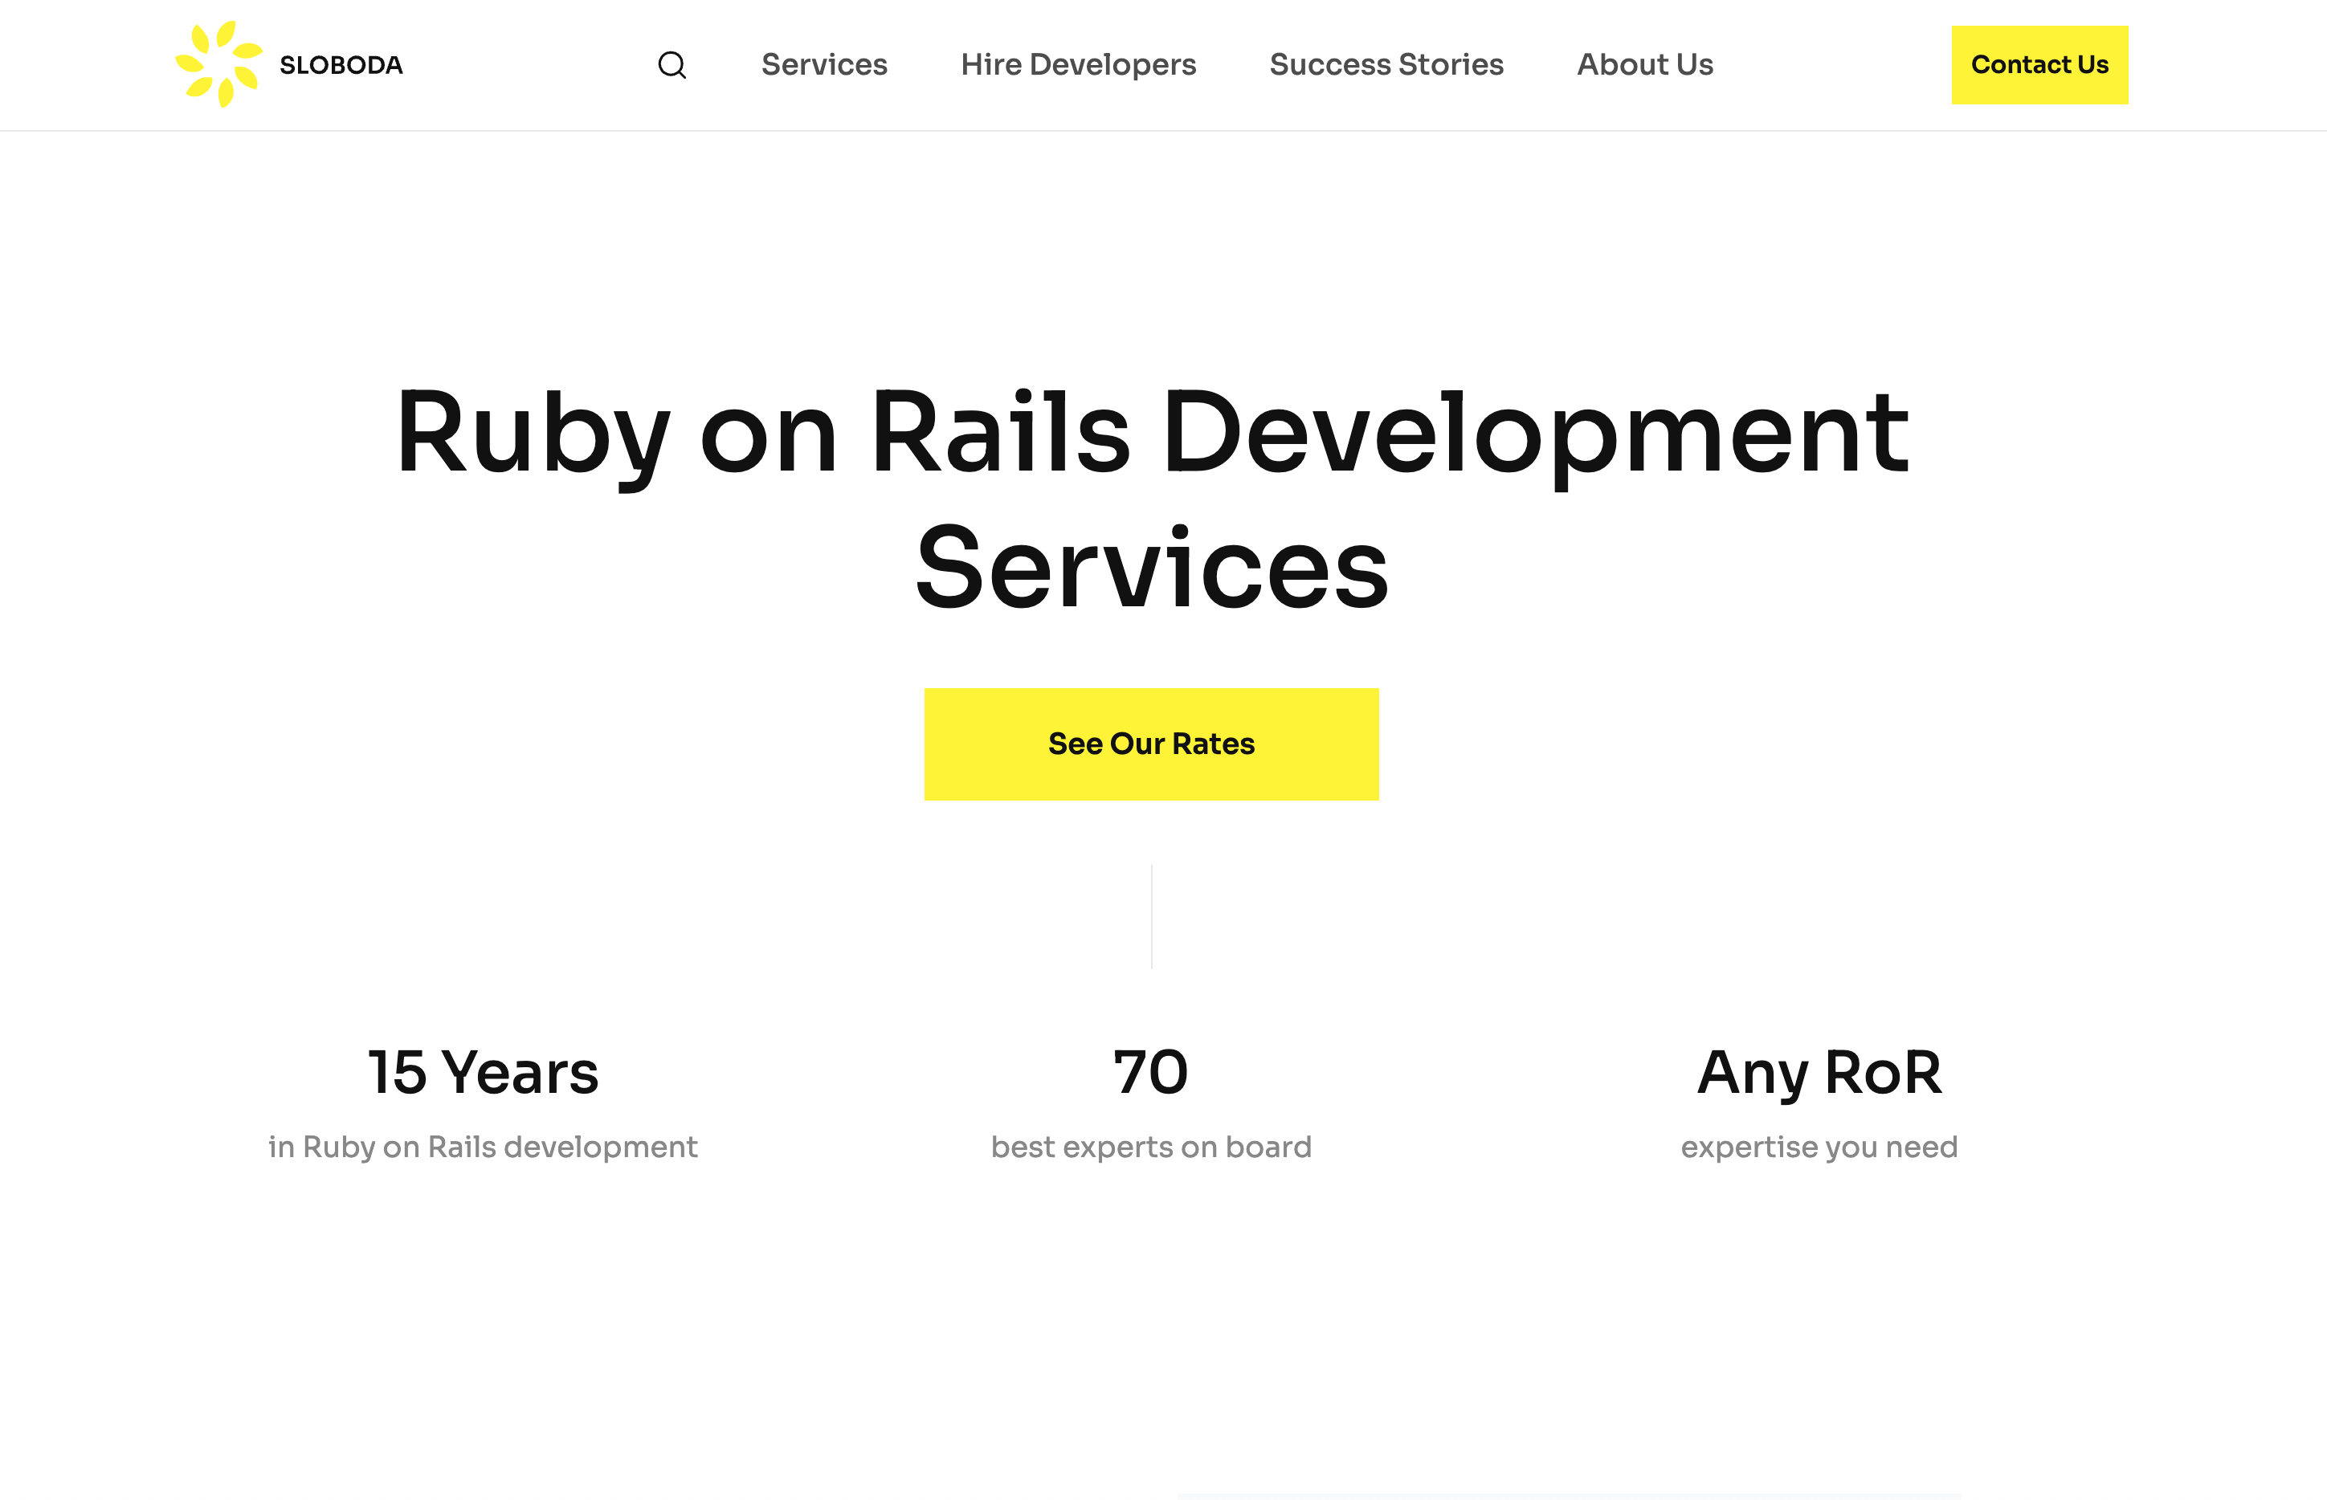Image resolution: width=2327 pixels, height=1500 pixels.
Task: Open Success Stories nav item
Action: coord(1386,64)
